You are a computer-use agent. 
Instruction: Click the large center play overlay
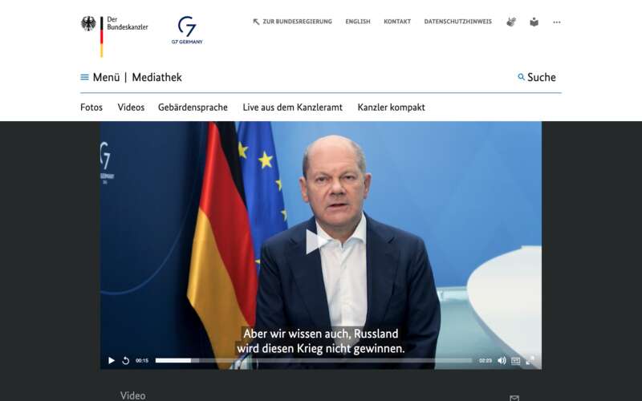click(317, 241)
